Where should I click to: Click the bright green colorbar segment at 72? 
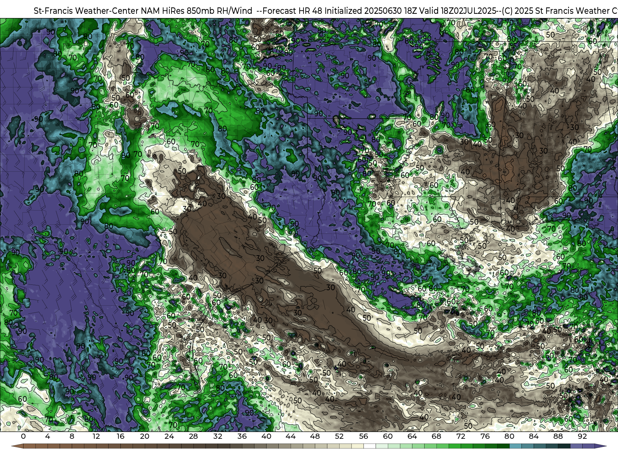467,446
